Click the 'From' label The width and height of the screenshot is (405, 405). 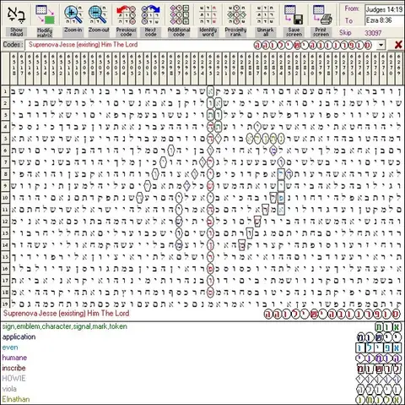[x=352, y=8]
